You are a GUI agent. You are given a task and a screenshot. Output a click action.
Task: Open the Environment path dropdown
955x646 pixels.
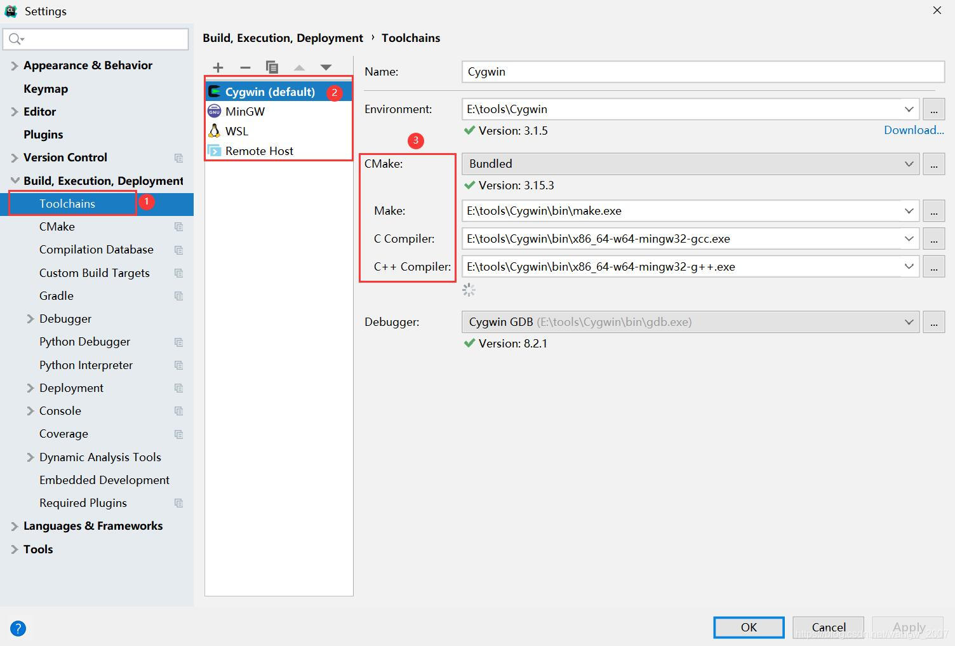coord(909,109)
